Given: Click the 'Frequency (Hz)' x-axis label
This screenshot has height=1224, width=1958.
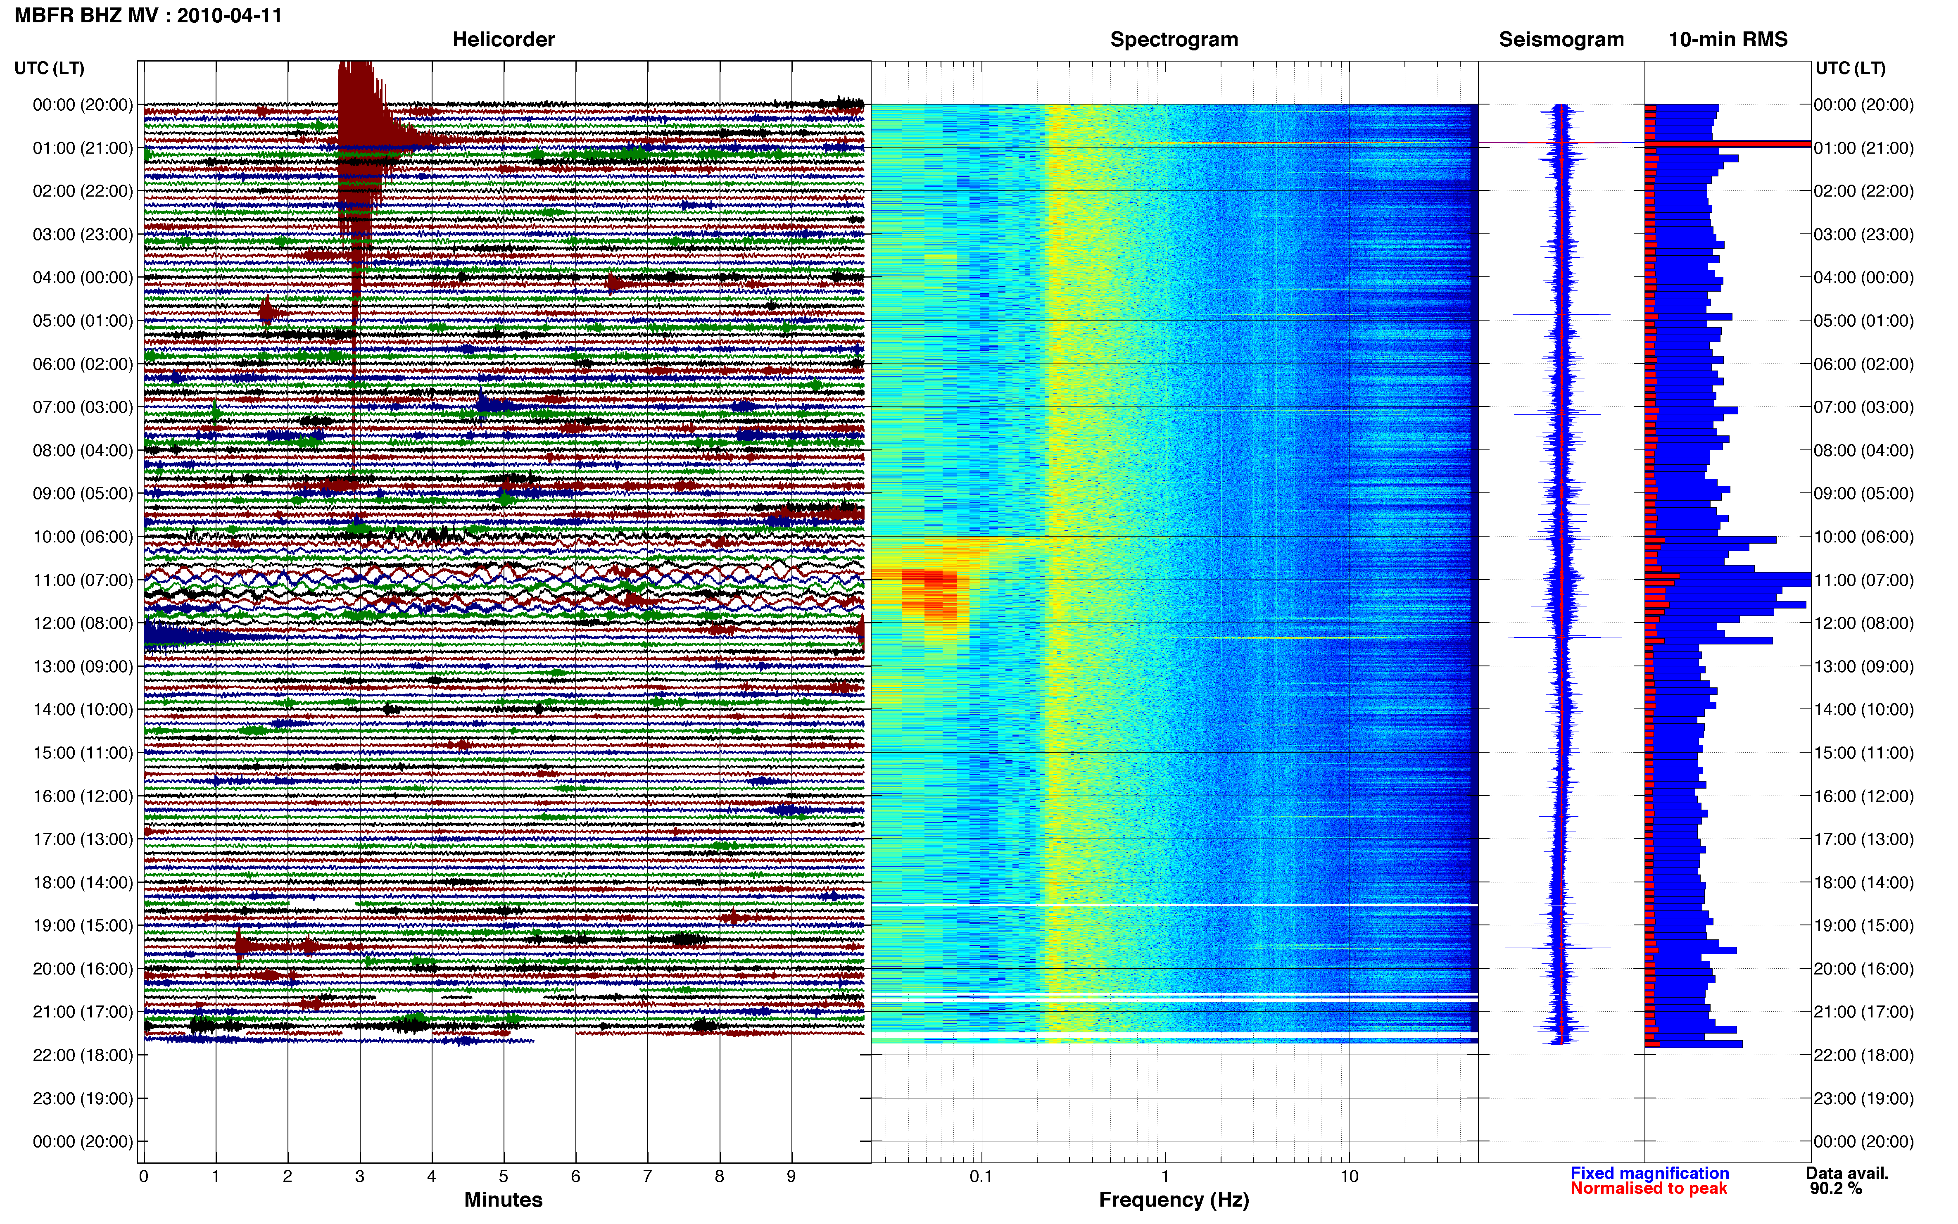Looking at the screenshot, I should point(1174,1200).
